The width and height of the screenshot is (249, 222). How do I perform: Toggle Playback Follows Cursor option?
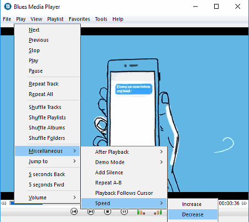(x=124, y=193)
